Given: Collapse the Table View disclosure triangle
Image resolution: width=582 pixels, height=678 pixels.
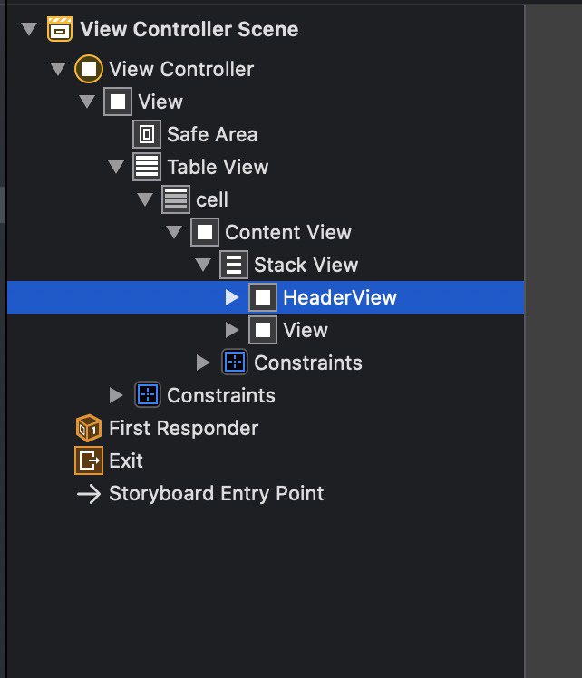Looking at the screenshot, I should pyautogui.click(x=116, y=167).
